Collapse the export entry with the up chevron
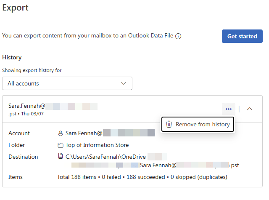Screen dimensions: 269x200 pos(250,109)
